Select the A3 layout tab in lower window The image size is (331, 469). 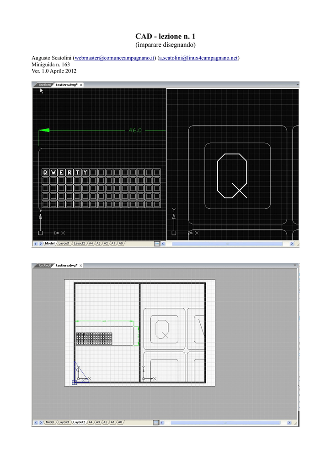click(98, 422)
